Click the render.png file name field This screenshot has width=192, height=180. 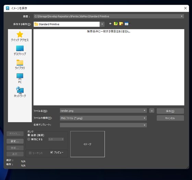(x=103, y=111)
